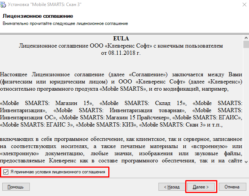This screenshot has height=196, width=249.
Task: Click the EULA scrollbar up arrow
Action: pos(246,38)
